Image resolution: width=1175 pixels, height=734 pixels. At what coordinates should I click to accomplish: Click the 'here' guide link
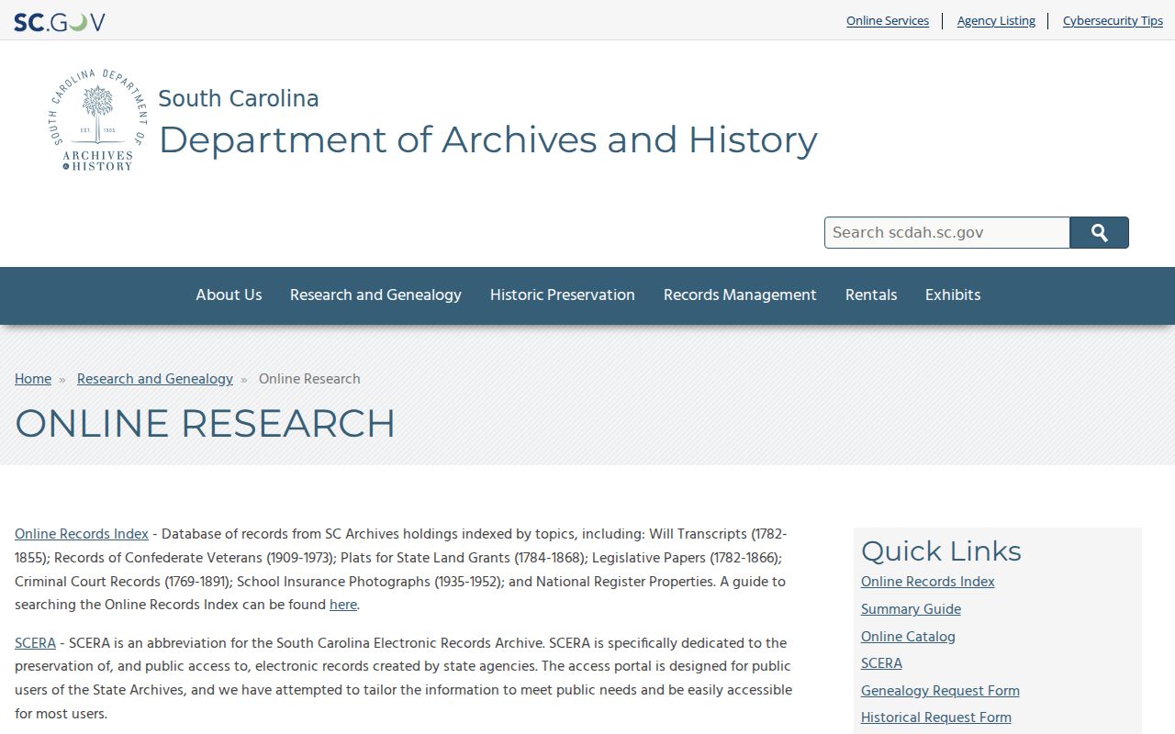343,605
